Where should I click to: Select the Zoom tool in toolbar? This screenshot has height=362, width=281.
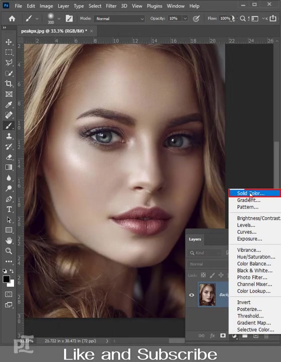9,251
